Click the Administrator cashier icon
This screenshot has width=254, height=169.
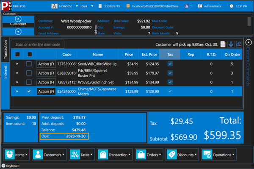[x=200, y=6]
